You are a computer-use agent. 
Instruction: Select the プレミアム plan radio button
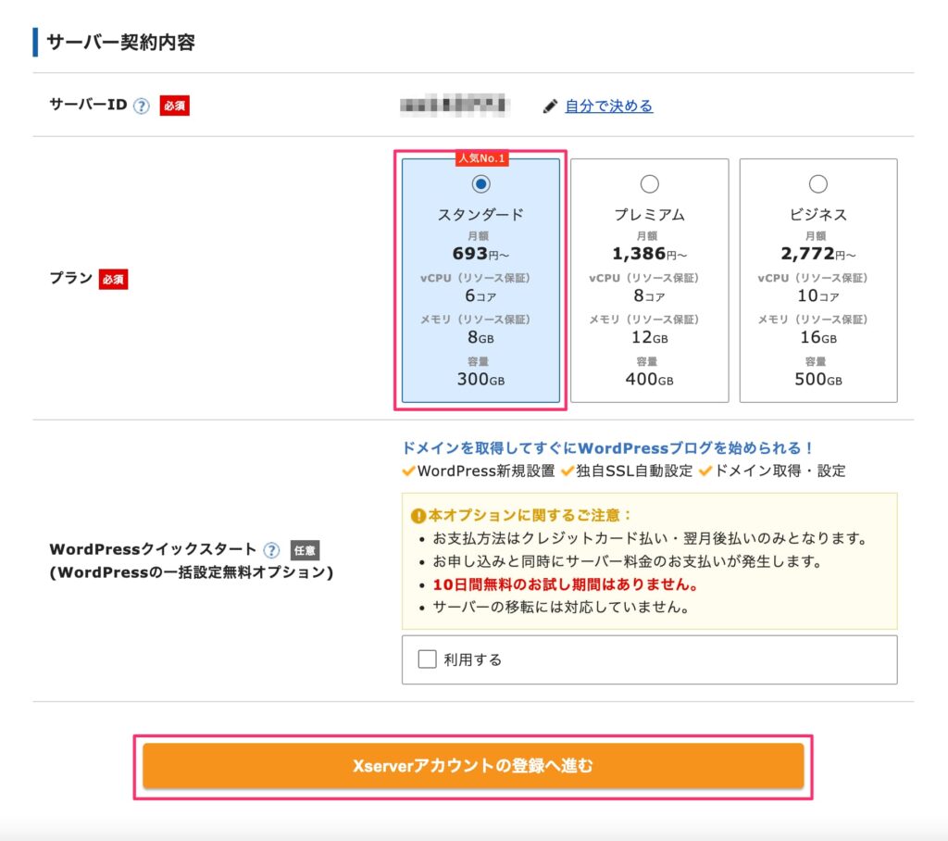[649, 184]
